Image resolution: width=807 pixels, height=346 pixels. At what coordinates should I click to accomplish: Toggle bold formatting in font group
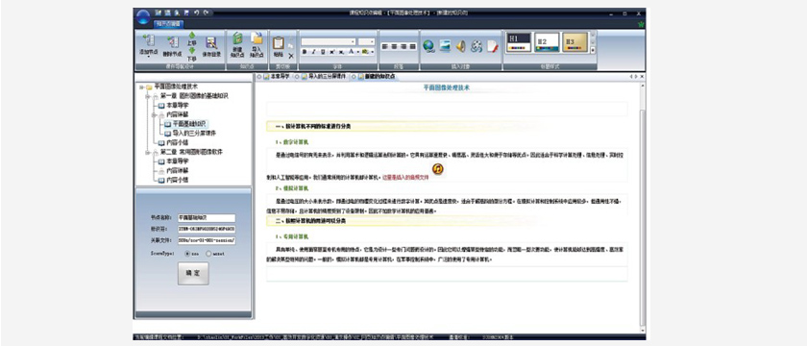[305, 52]
